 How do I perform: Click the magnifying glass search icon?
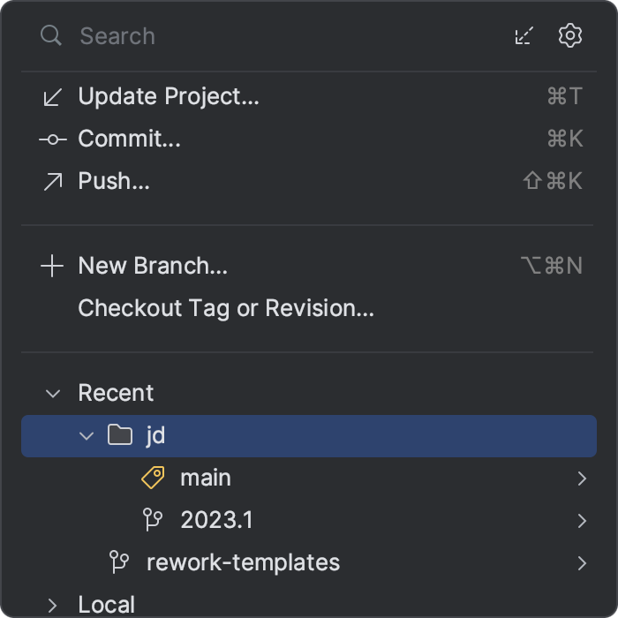click(51, 35)
